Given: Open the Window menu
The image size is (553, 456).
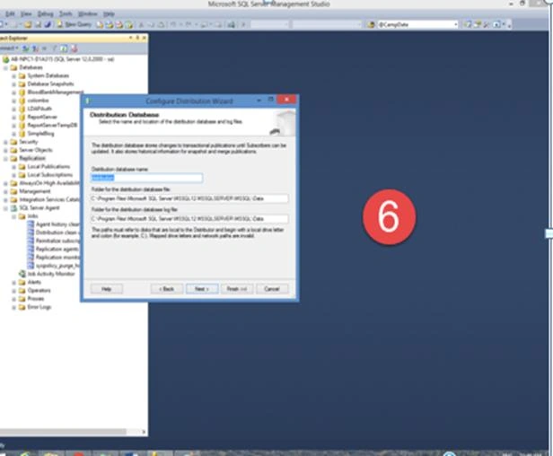Looking at the screenshot, I should click(87, 13).
